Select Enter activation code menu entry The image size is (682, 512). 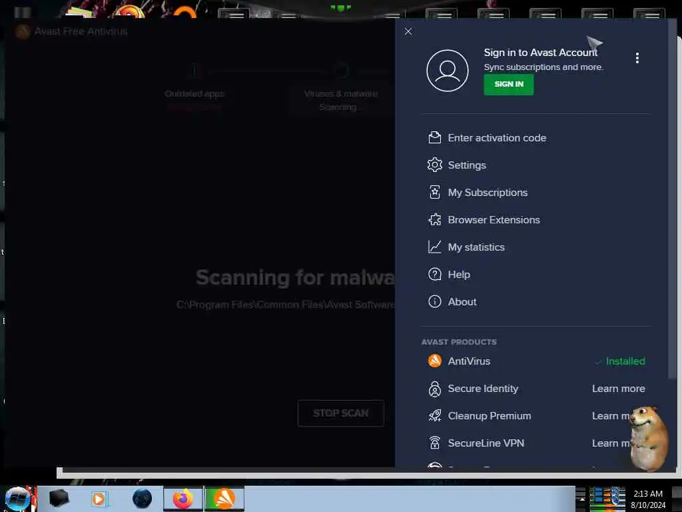497,138
